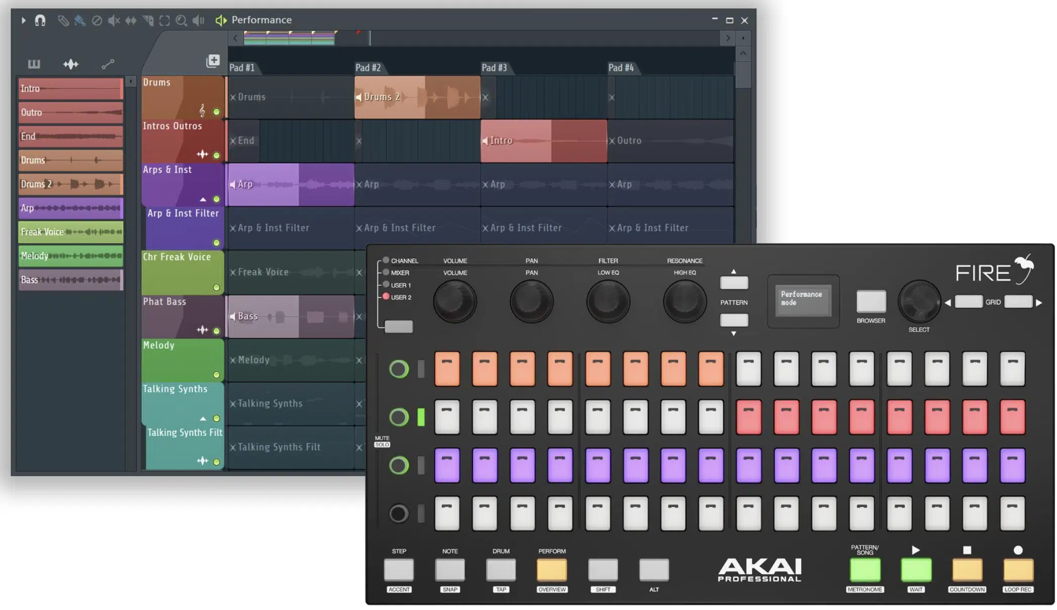Select the Delete tool
The image size is (1057, 610).
(97, 20)
